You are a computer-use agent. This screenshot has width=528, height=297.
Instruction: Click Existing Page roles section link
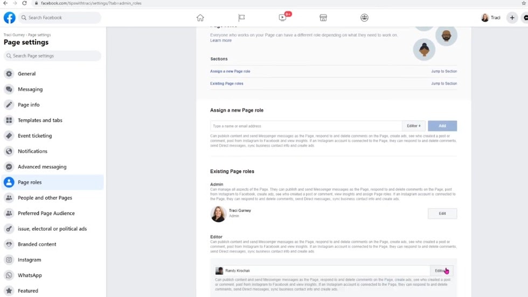[227, 84]
